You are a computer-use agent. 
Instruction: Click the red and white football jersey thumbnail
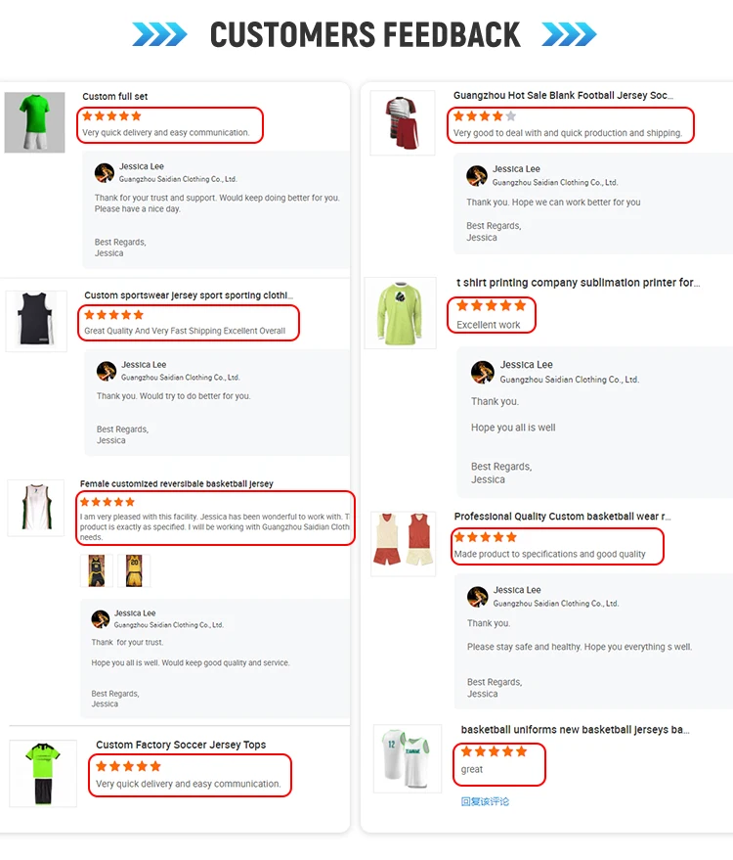click(x=403, y=123)
